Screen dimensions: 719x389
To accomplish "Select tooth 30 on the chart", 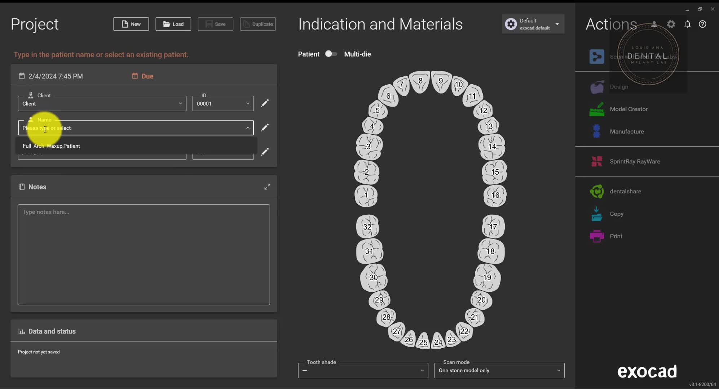I will coord(374,277).
